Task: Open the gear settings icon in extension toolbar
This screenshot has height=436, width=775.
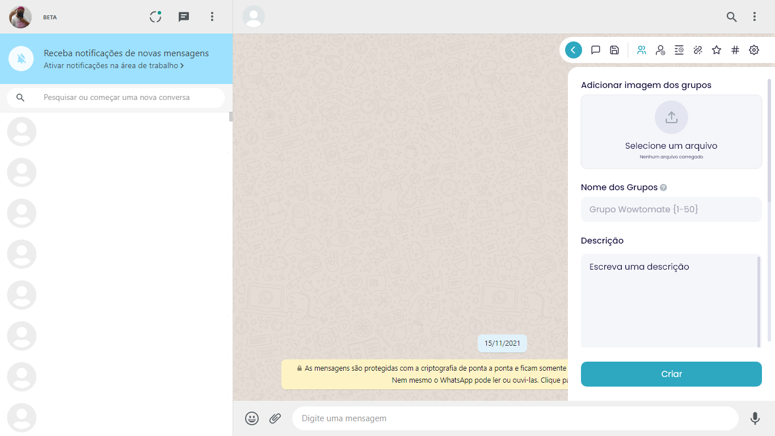Action: (754, 50)
